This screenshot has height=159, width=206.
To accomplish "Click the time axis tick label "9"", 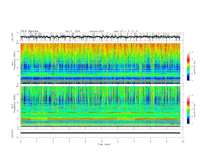I will 166,142.
